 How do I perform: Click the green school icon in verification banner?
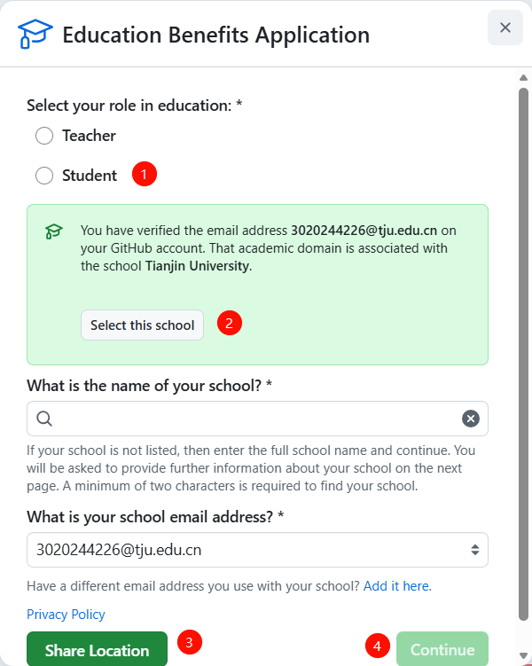(x=54, y=231)
